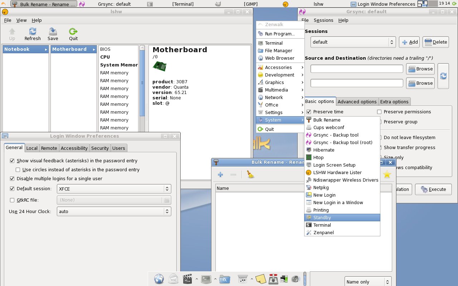Open the Default session XFCE dropdown

click(x=114, y=189)
